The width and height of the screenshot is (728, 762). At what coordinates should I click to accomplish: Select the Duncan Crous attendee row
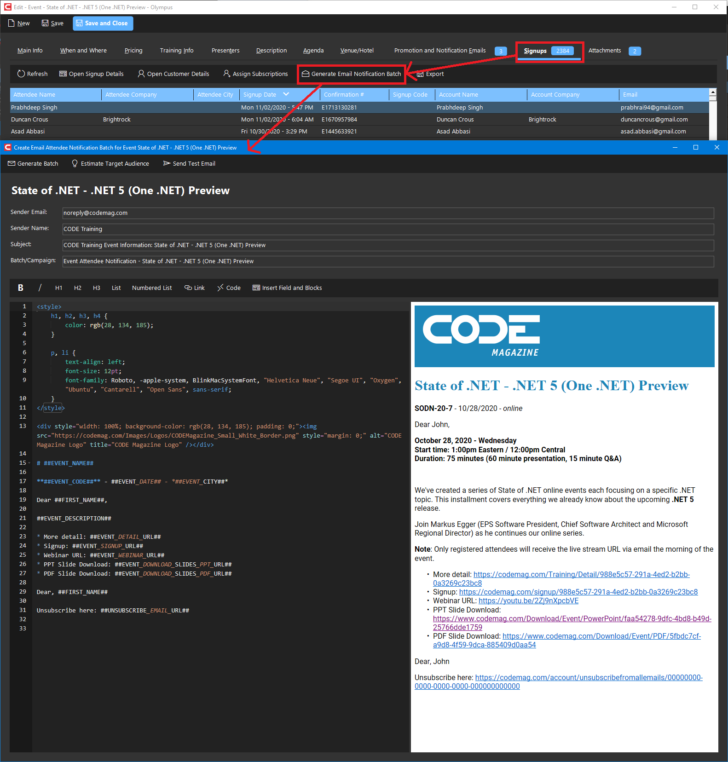point(359,120)
